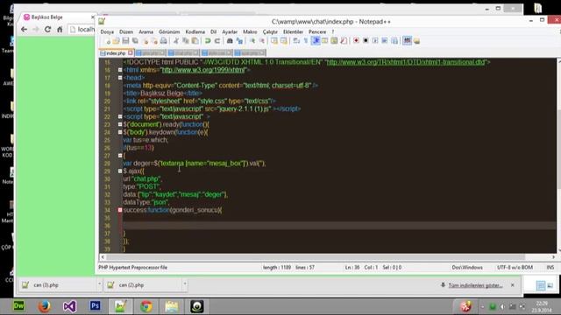Open the can (2).php download item
This screenshot has height=315, width=561.
tap(143, 285)
